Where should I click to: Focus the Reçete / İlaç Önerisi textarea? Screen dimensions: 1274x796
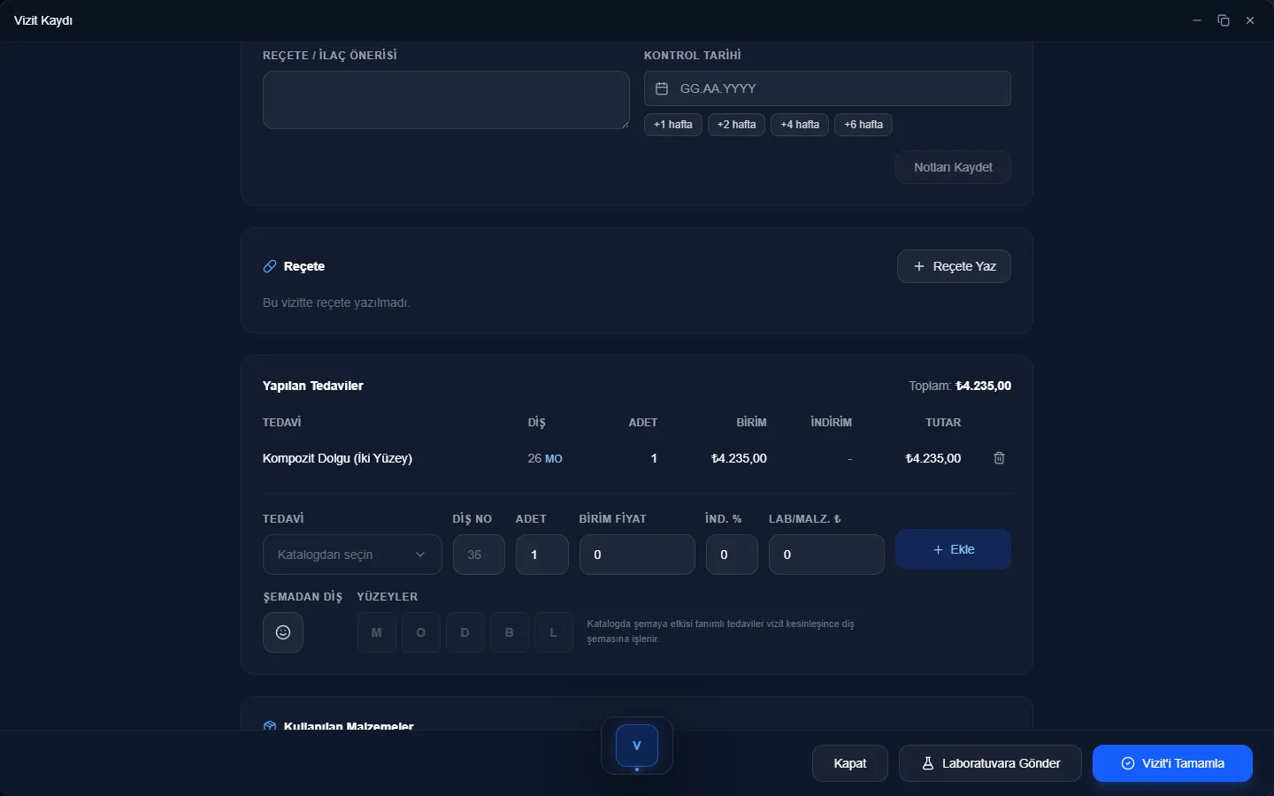tap(446, 100)
